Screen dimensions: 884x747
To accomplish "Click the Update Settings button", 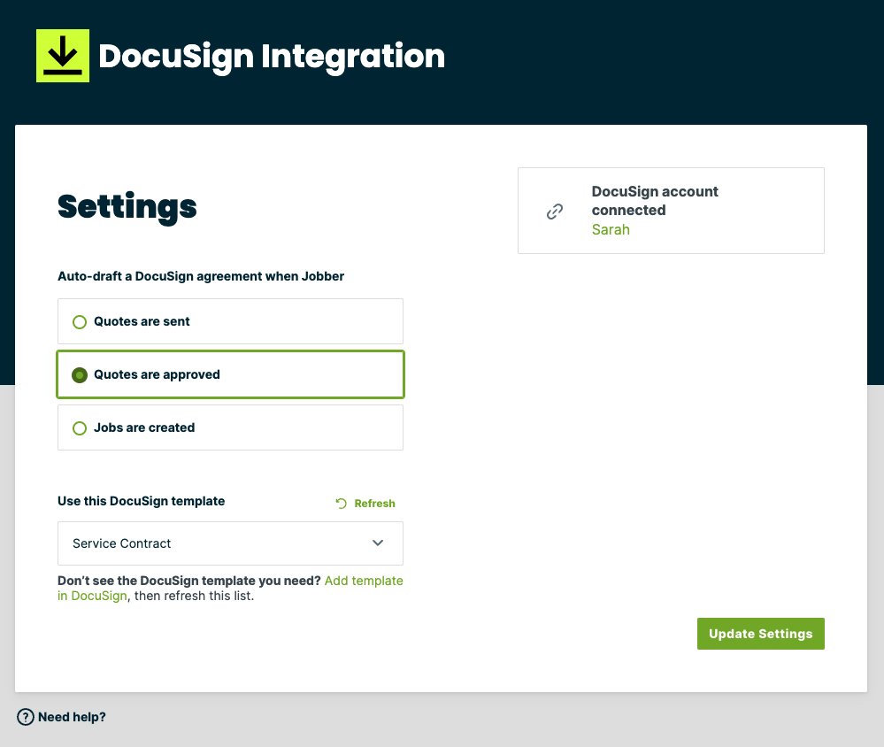I will (760, 634).
